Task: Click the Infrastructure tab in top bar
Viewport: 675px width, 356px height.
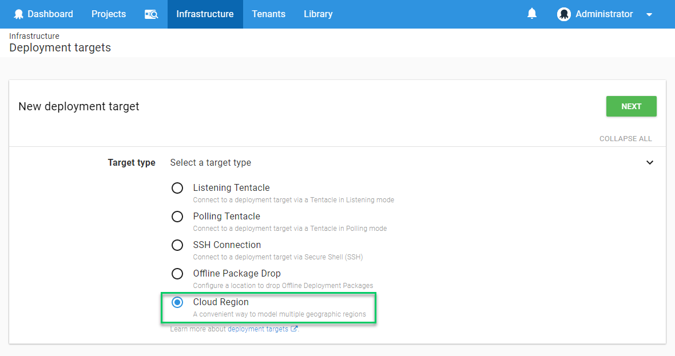Action: 205,14
